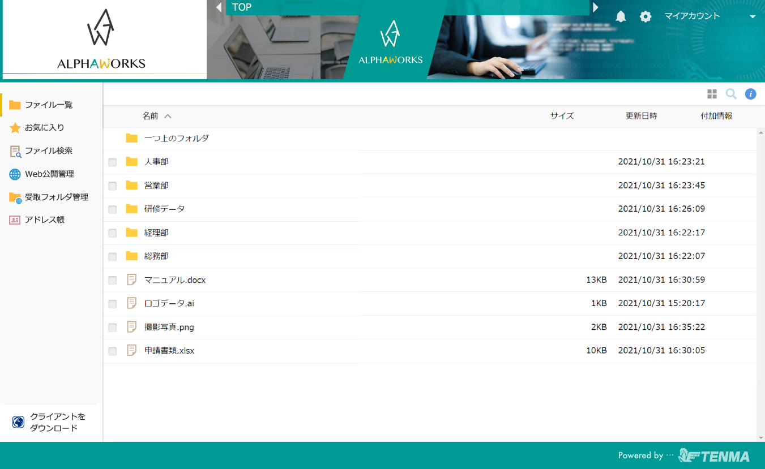Click the マニュアル.docx file icon
Image resolution: width=765 pixels, height=469 pixels.
(132, 279)
